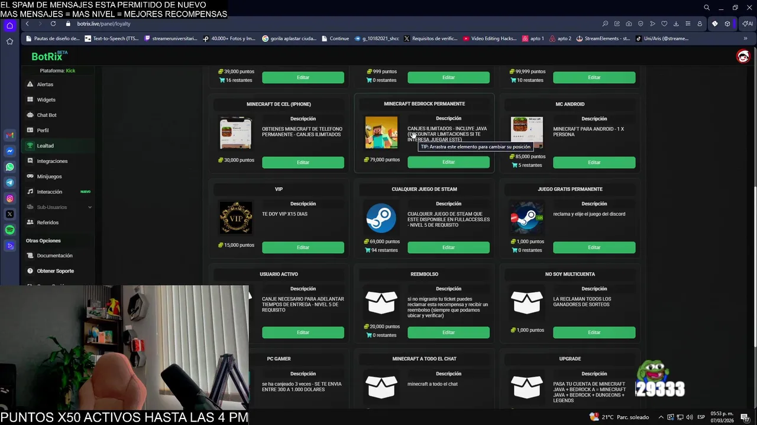Open Messenger in the browser side panel
Screen dimensions: 757x425
(x=9, y=151)
